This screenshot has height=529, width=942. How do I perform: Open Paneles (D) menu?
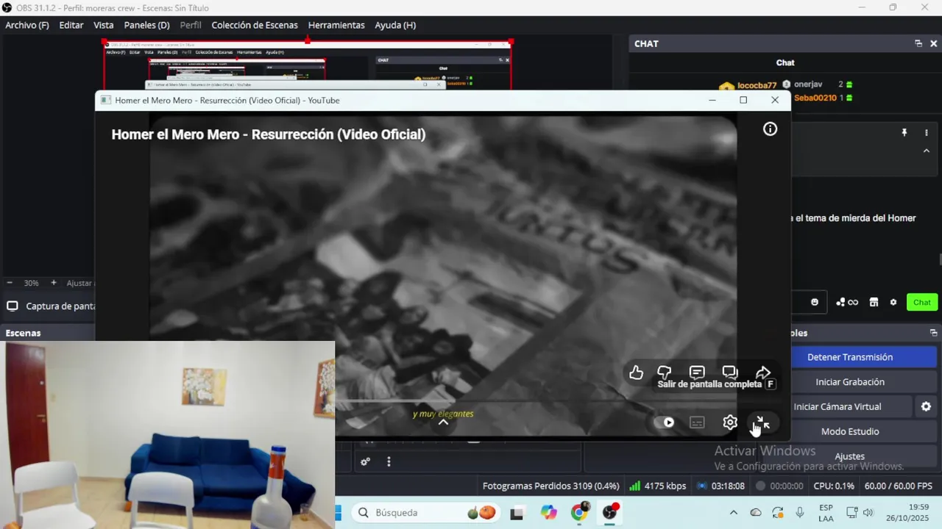[147, 25]
